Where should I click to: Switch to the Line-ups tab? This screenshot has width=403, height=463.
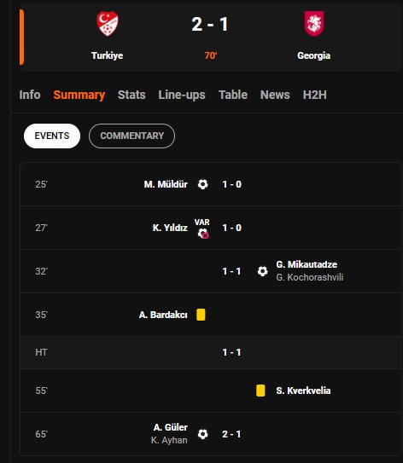pyautogui.click(x=182, y=95)
